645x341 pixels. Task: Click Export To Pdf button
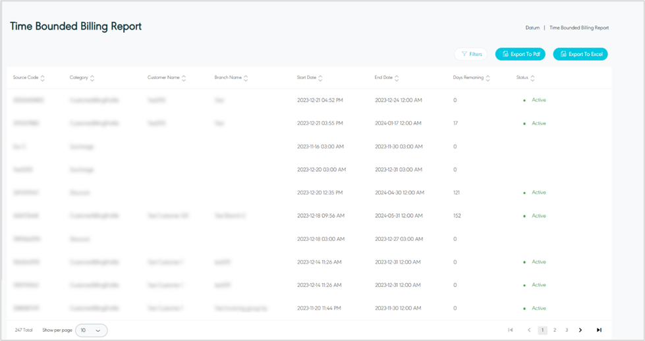pyautogui.click(x=520, y=54)
